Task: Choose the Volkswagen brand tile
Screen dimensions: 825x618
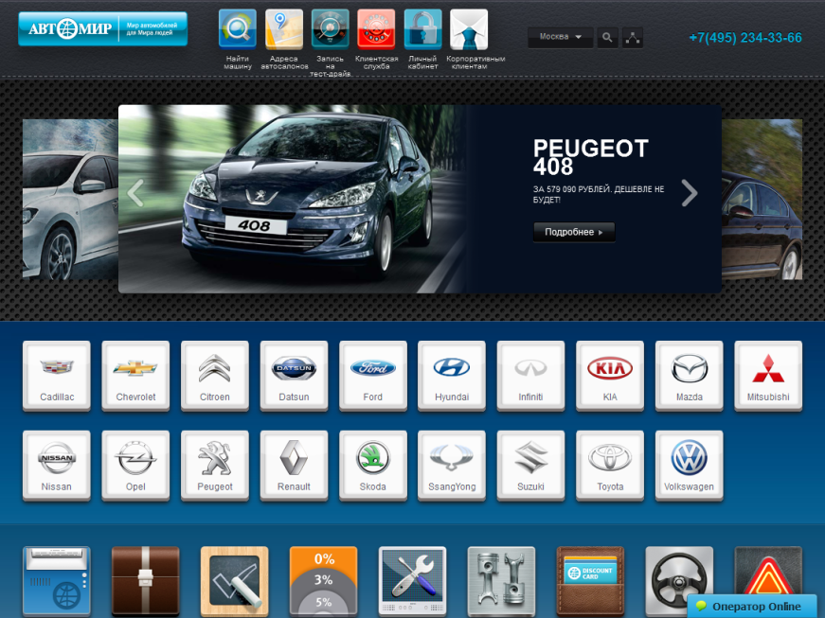Action: tap(690, 465)
